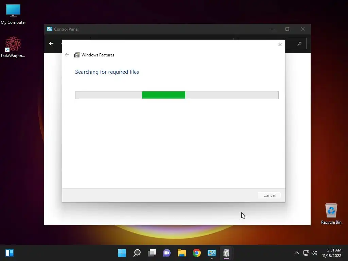This screenshot has height=261, width=348.
Task: Open the Windows Start menu
Action: click(122, 253)
